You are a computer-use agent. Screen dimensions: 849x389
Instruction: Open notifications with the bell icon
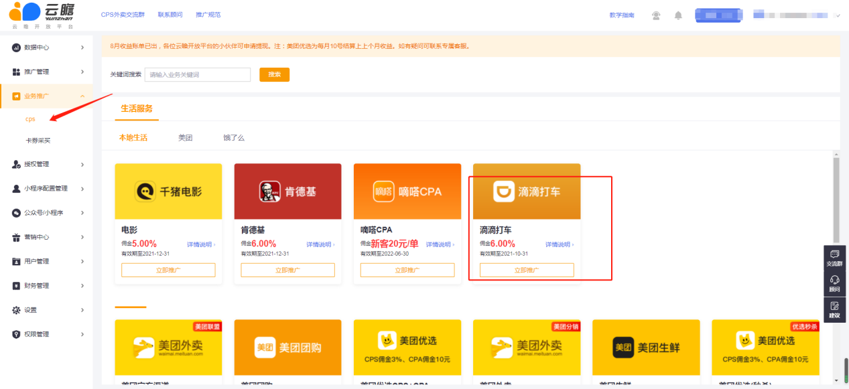(678, 15)
